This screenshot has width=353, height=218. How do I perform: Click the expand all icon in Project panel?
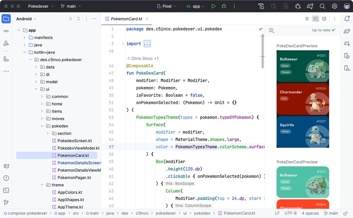click(x=71, y=19)
